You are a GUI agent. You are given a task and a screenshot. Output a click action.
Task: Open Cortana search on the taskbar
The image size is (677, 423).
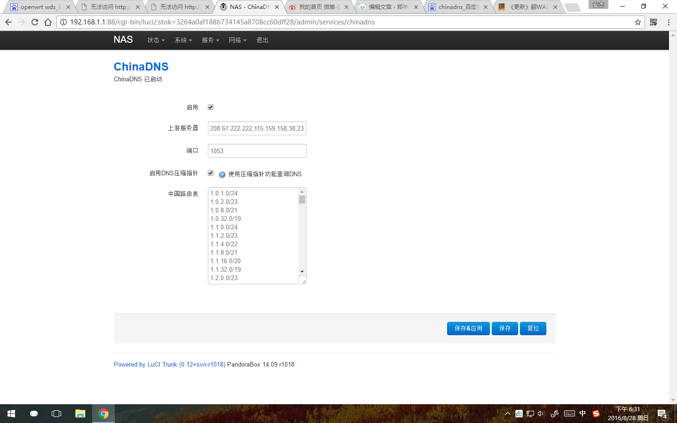[x=34, y=414]
